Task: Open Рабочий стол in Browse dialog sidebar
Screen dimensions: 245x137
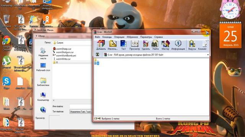Action: [x=43, y=67]
